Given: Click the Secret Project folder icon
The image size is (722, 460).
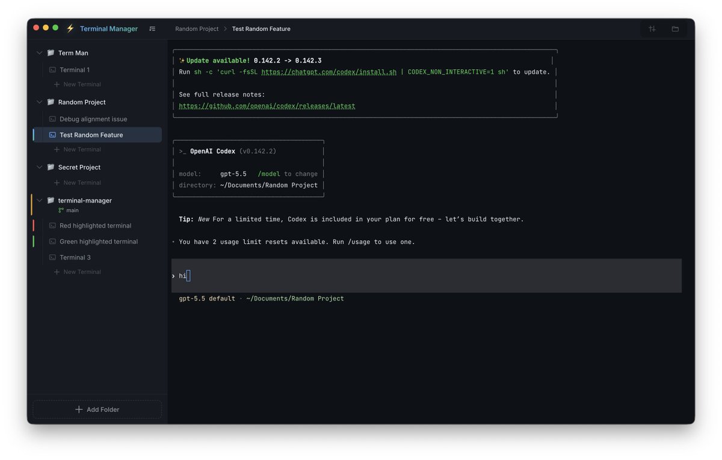Looking at the screenshot, I should 51,167.
